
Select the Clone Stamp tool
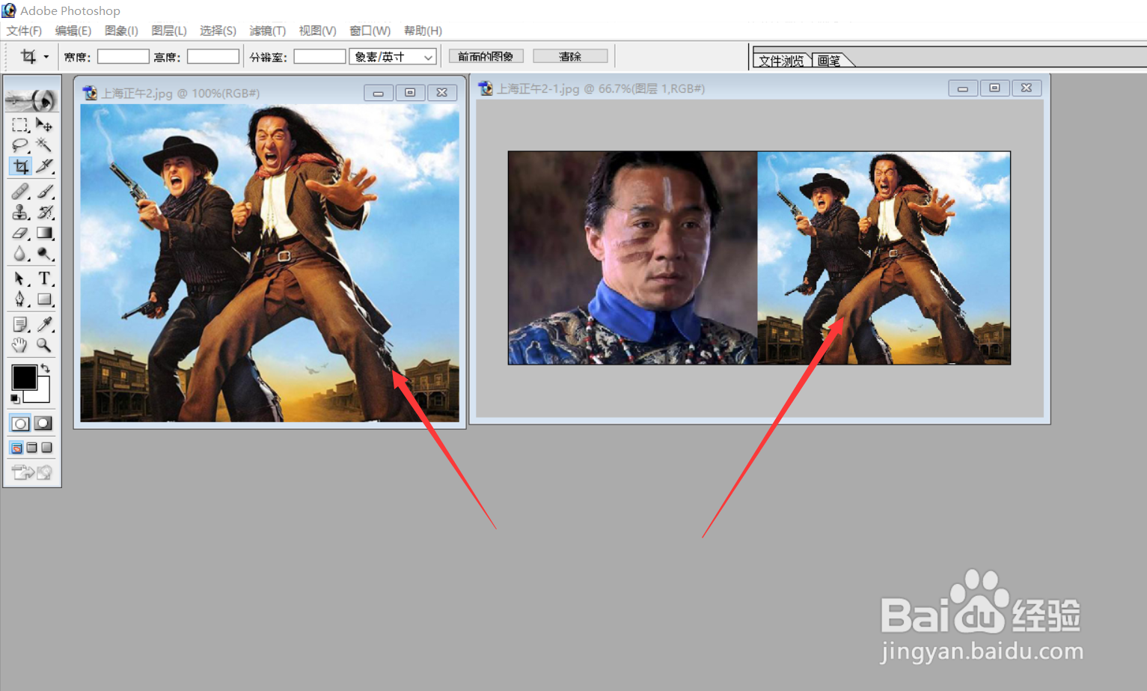coord(20,213)
